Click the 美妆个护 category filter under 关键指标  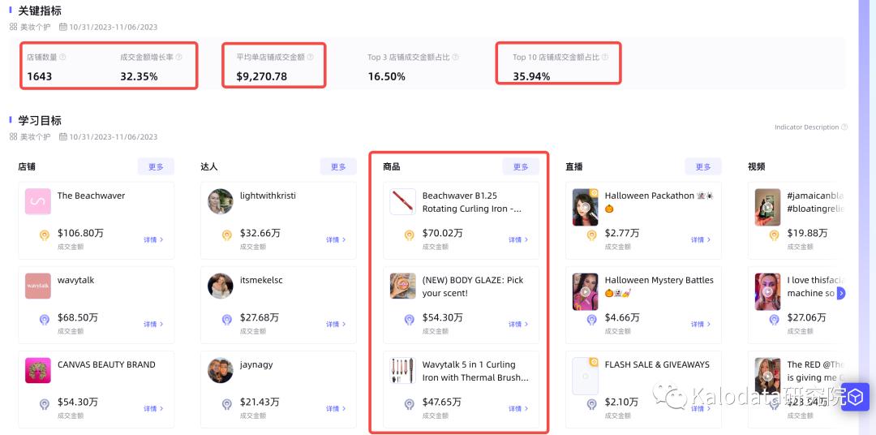(35, 27)
